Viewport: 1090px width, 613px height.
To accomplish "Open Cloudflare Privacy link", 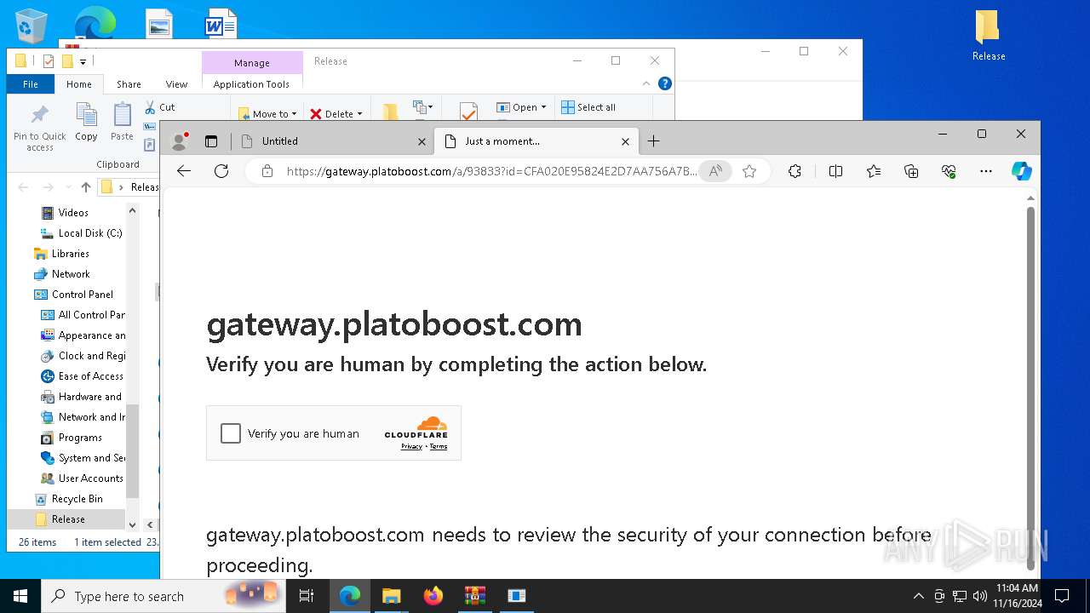I will pos(411,446).
